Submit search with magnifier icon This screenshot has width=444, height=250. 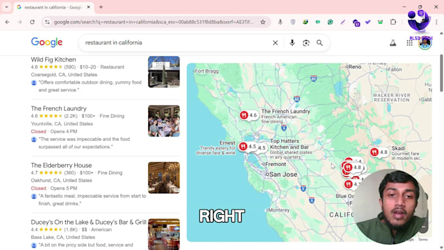320,42
